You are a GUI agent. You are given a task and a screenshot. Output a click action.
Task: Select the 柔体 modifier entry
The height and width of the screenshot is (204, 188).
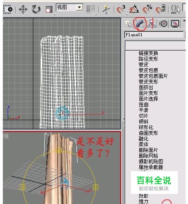[x=143, y=144]
